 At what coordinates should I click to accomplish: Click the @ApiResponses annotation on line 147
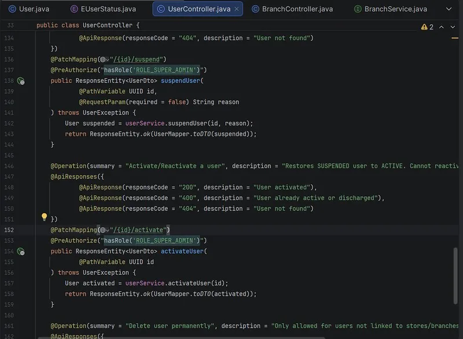click(x=74, y=177)
